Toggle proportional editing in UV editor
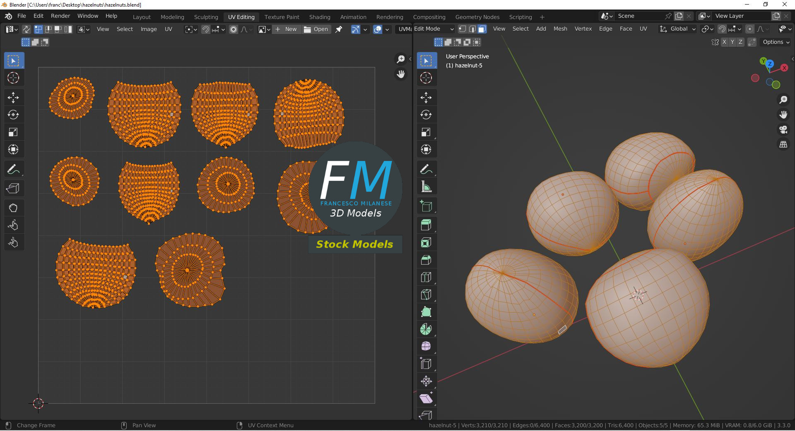 [x=234, y=29]
